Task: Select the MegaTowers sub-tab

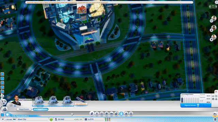Action: tap(24, 109)
